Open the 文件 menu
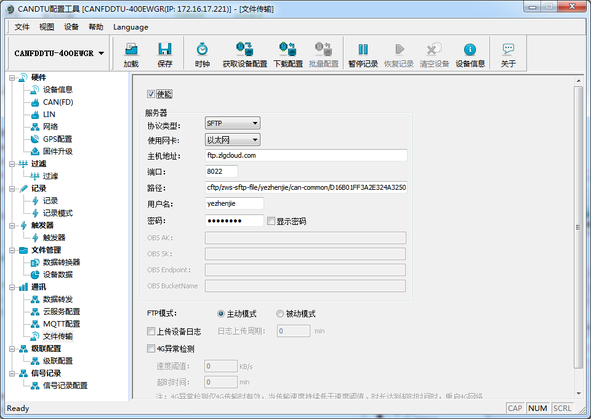Screen dimensions: 591x419 pyautogui.click(x=22, y=27)
